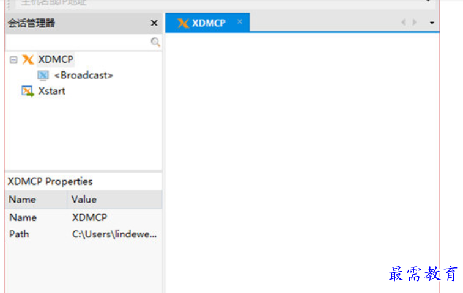This screenshot has height=293, width=463.
Task: Open the tab list dropdown arrow
Action: [x=432, y=23]
